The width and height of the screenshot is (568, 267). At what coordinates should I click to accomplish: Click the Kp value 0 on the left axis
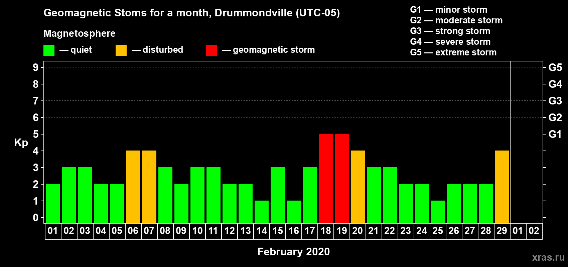36,218
